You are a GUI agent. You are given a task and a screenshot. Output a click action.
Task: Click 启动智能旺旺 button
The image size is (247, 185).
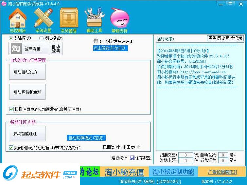27,134
